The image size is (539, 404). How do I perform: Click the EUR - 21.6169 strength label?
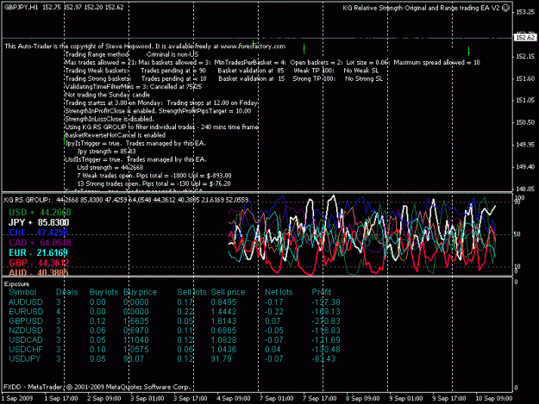pyautogui.click(x=39, y=252)
